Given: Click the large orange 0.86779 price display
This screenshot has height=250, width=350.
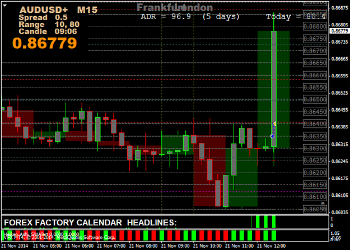Looking at the screenshot, I should (x=45, y=43).
